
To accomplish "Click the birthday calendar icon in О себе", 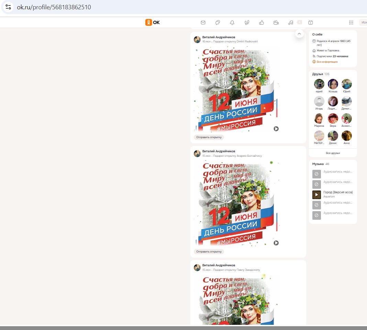I will pyautogui.click(x=314, y=41).
